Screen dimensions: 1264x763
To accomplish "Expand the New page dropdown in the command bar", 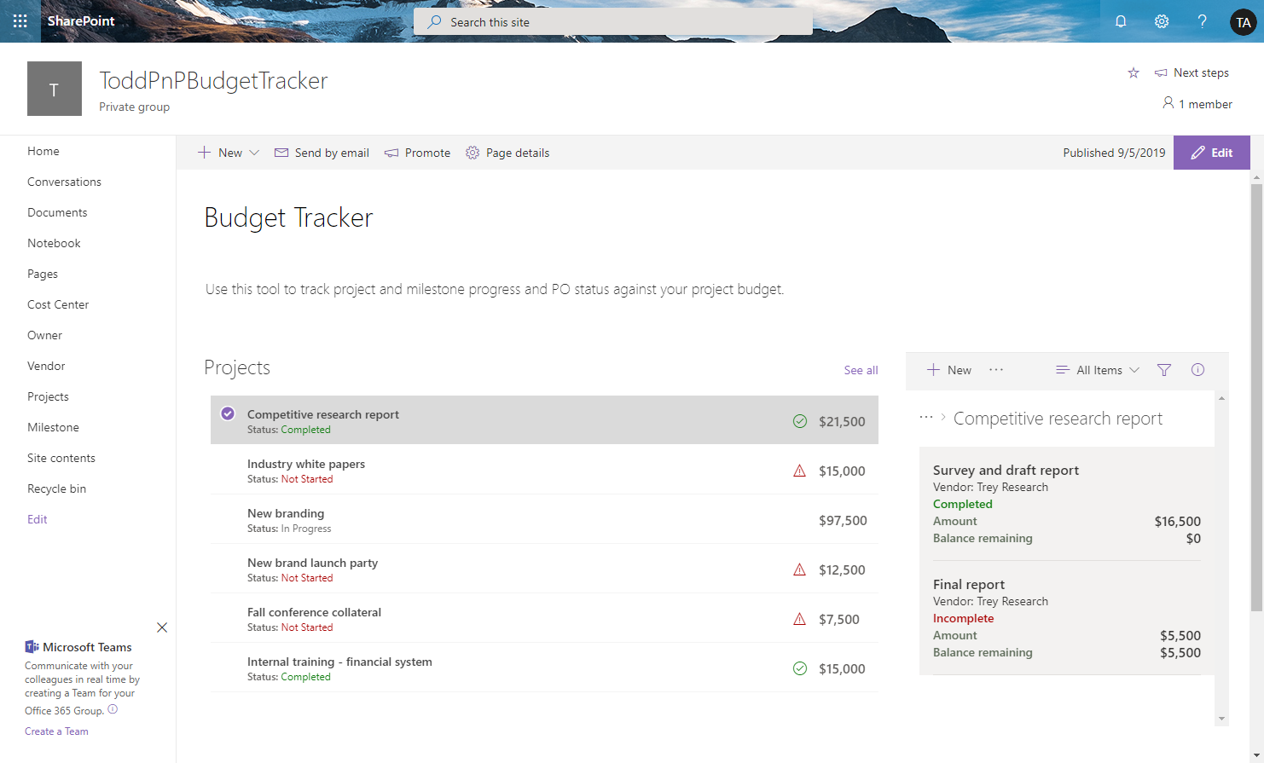I will click(253, 153).
